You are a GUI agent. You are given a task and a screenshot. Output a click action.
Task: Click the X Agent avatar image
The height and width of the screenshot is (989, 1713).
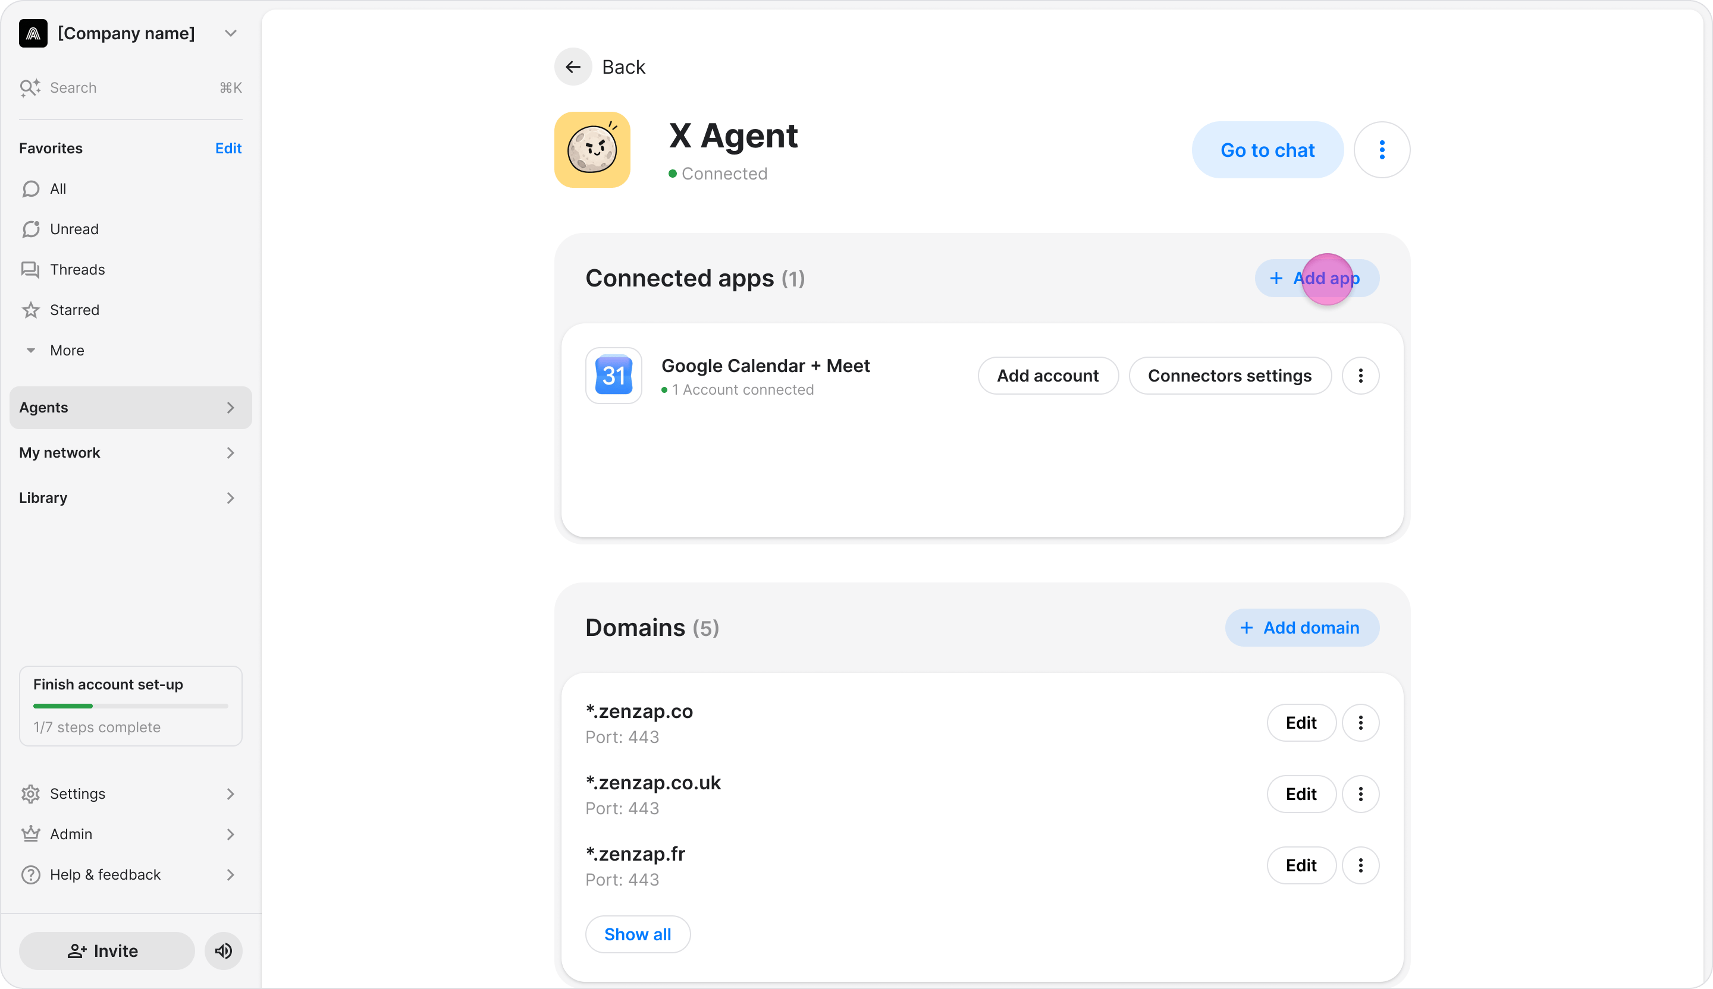[592, 149]
